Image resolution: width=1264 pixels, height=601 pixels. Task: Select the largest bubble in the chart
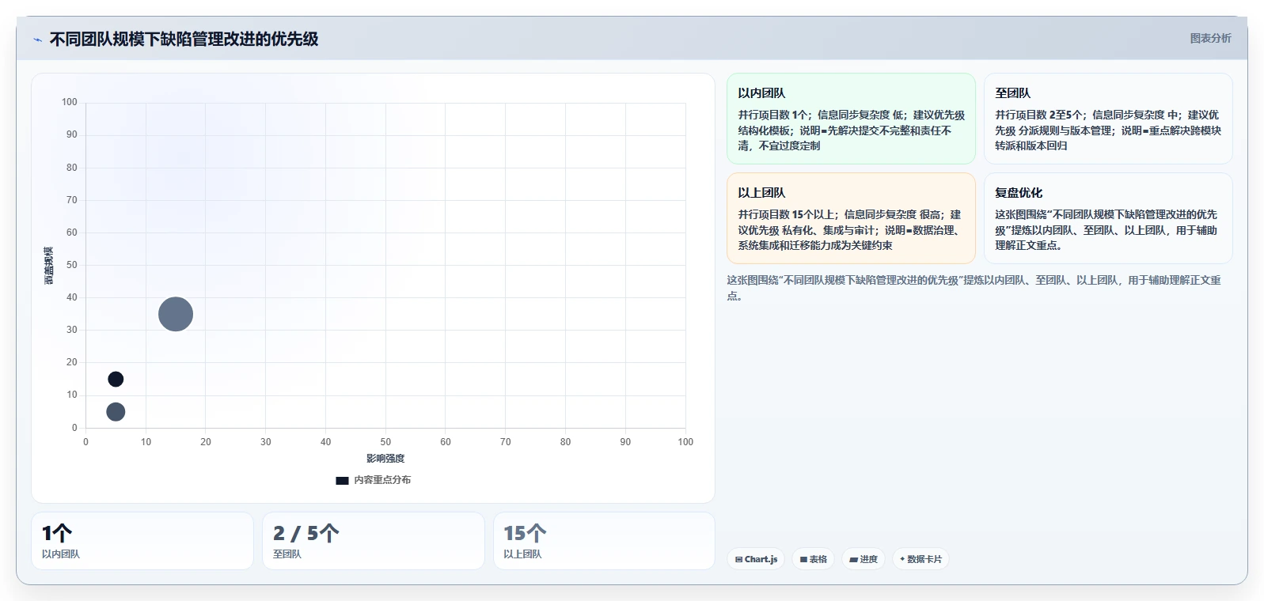point(176,314)
